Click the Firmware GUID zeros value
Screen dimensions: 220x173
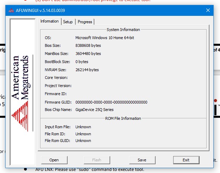click(111, 102)
